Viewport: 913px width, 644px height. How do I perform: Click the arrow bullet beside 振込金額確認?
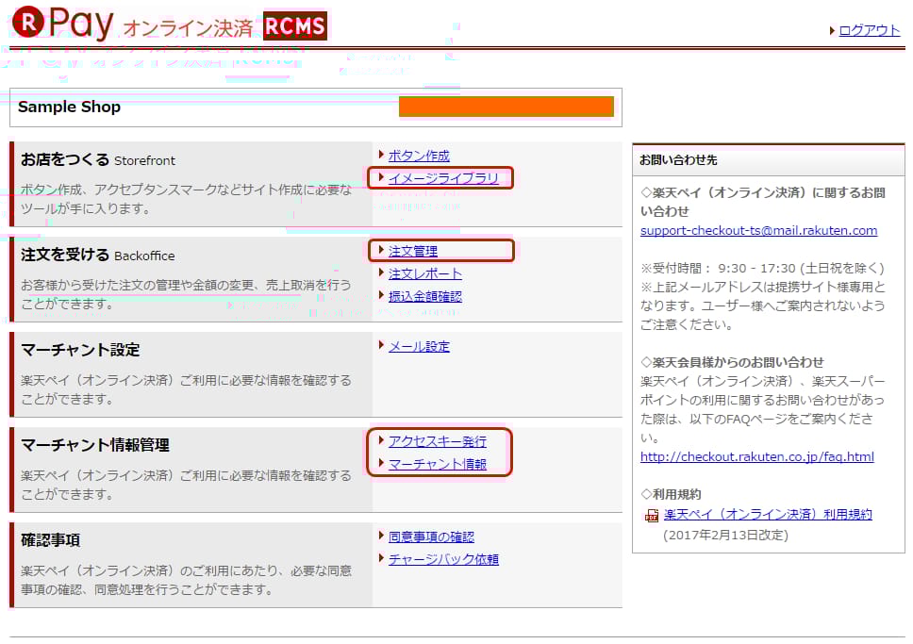click(381, 295)
